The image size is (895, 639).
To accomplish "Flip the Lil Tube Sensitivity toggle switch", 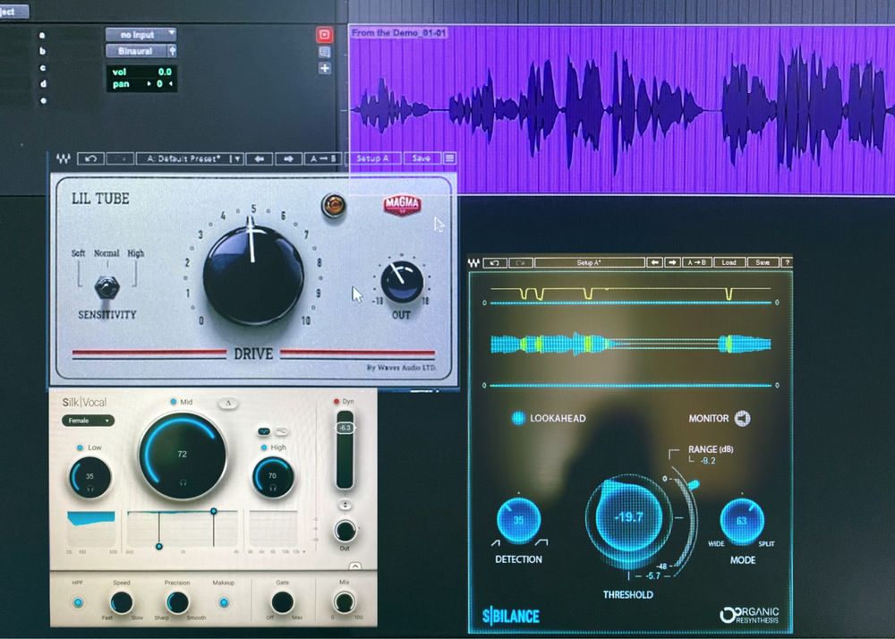I will point(107,286).
